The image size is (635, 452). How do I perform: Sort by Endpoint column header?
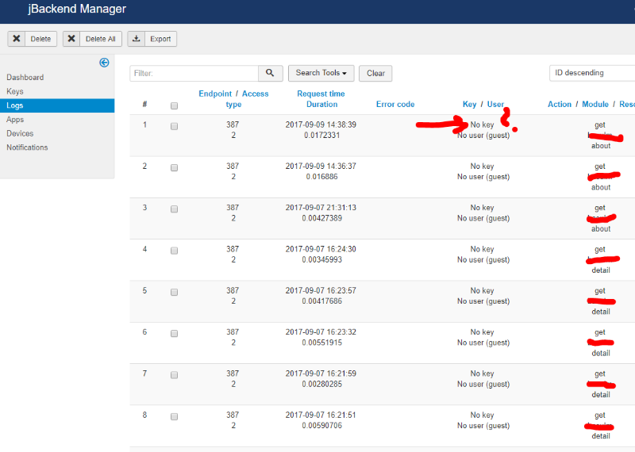point(215,94)
